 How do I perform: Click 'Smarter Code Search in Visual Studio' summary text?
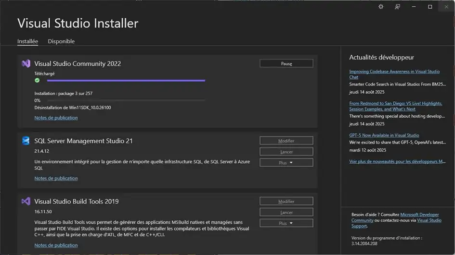(x=398, y=84)
